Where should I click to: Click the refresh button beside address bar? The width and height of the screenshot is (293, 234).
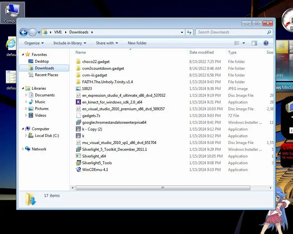click(189, 32)
